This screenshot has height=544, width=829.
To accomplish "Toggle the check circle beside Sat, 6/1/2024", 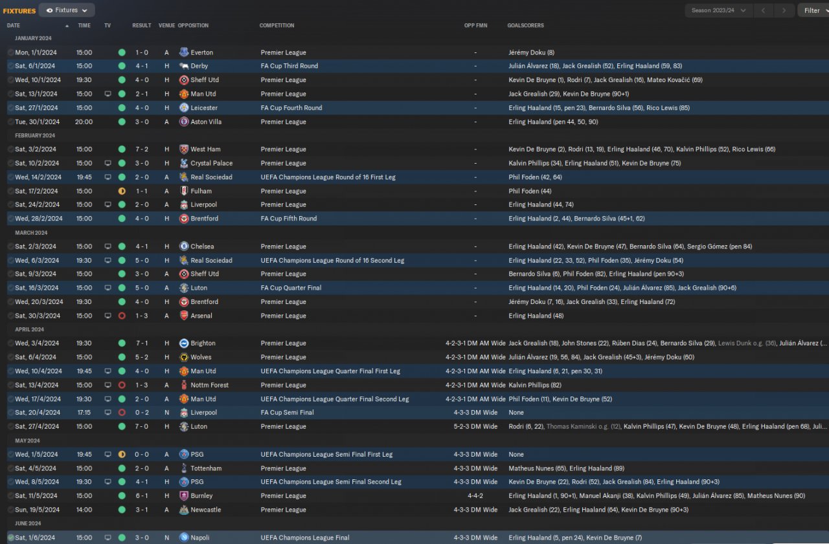I will [10, 66].
